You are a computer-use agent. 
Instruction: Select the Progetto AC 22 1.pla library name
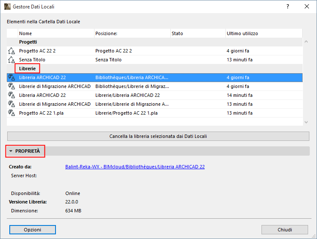coord(41,113)
